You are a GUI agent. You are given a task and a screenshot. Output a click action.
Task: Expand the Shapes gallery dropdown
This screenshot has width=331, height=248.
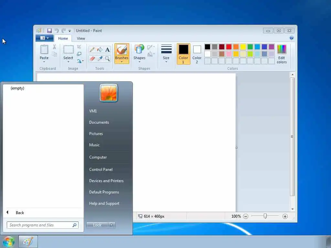coord(139,62)
